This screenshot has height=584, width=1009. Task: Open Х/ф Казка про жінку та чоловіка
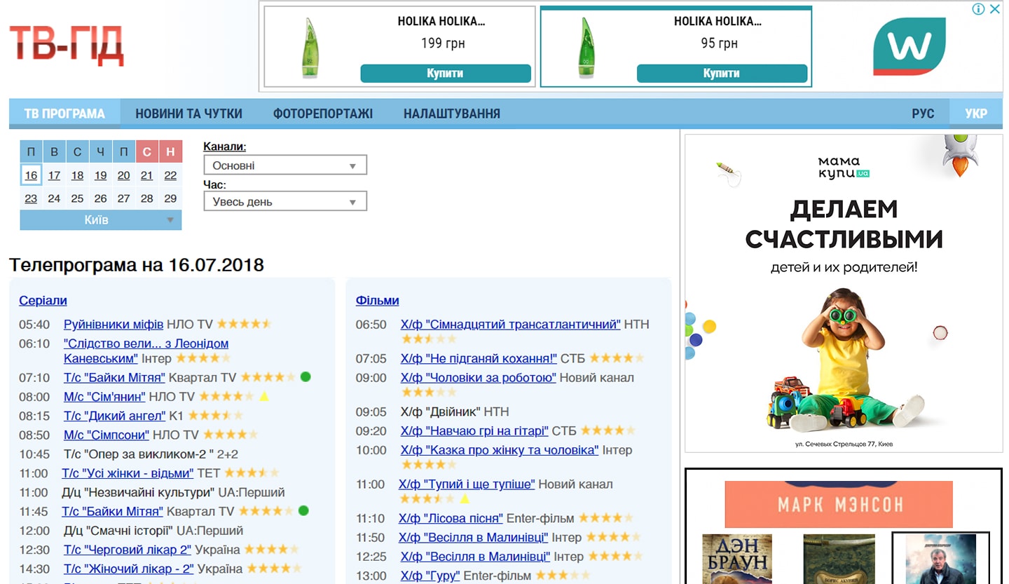click(x=500, y=450)
